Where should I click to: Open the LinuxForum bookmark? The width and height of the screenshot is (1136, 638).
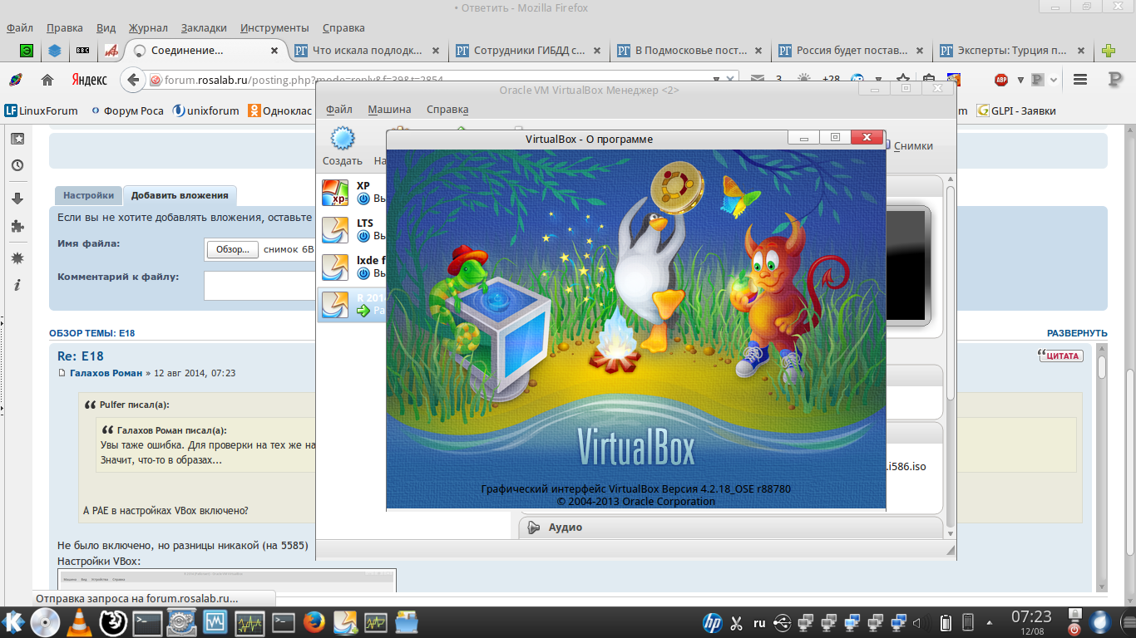[42, 110]
